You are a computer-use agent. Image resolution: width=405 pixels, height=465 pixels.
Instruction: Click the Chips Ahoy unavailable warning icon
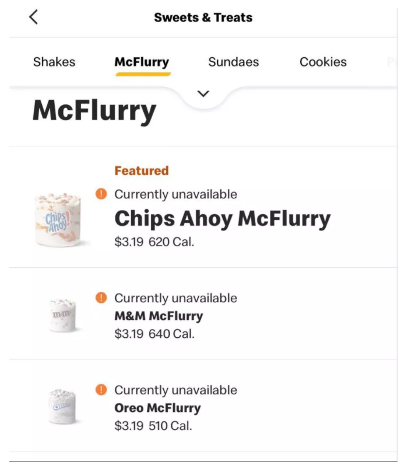101,194
